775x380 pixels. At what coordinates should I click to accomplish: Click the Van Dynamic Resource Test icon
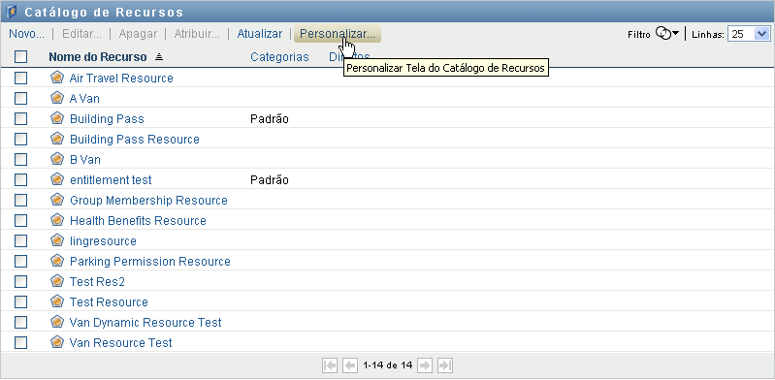pos(57,322)
